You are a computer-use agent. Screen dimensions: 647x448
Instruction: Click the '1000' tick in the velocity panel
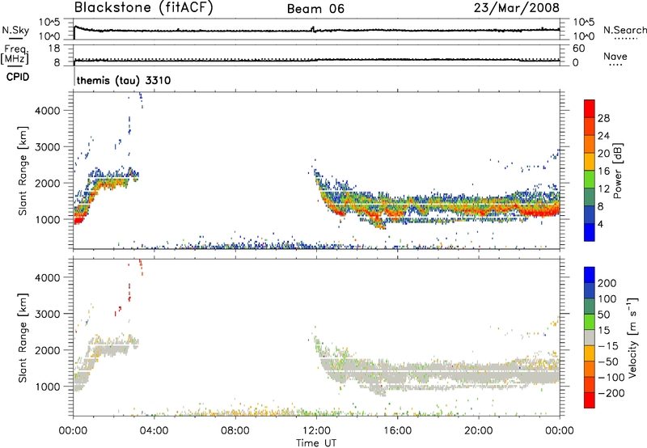(x=47, y=387)
